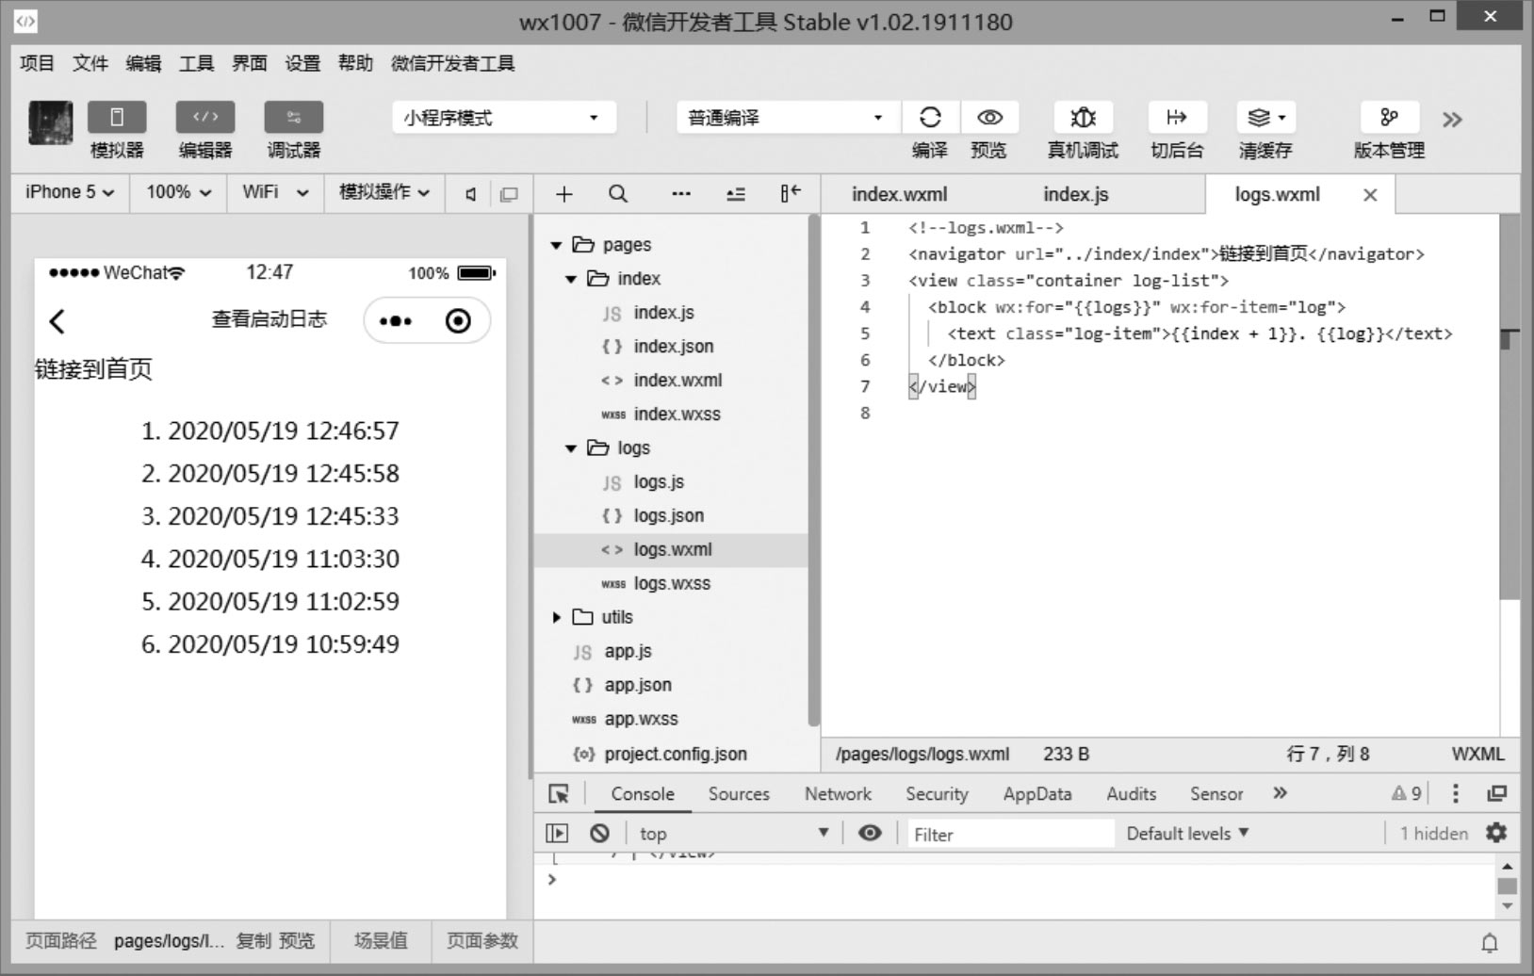Click the real device debug (真机调试) icon
This screenshot has width=1534, height=976.
coord(1084,118)
